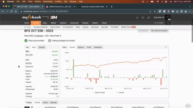
Task: Switch chart to Balance tab
Action: tap(81, 47)
